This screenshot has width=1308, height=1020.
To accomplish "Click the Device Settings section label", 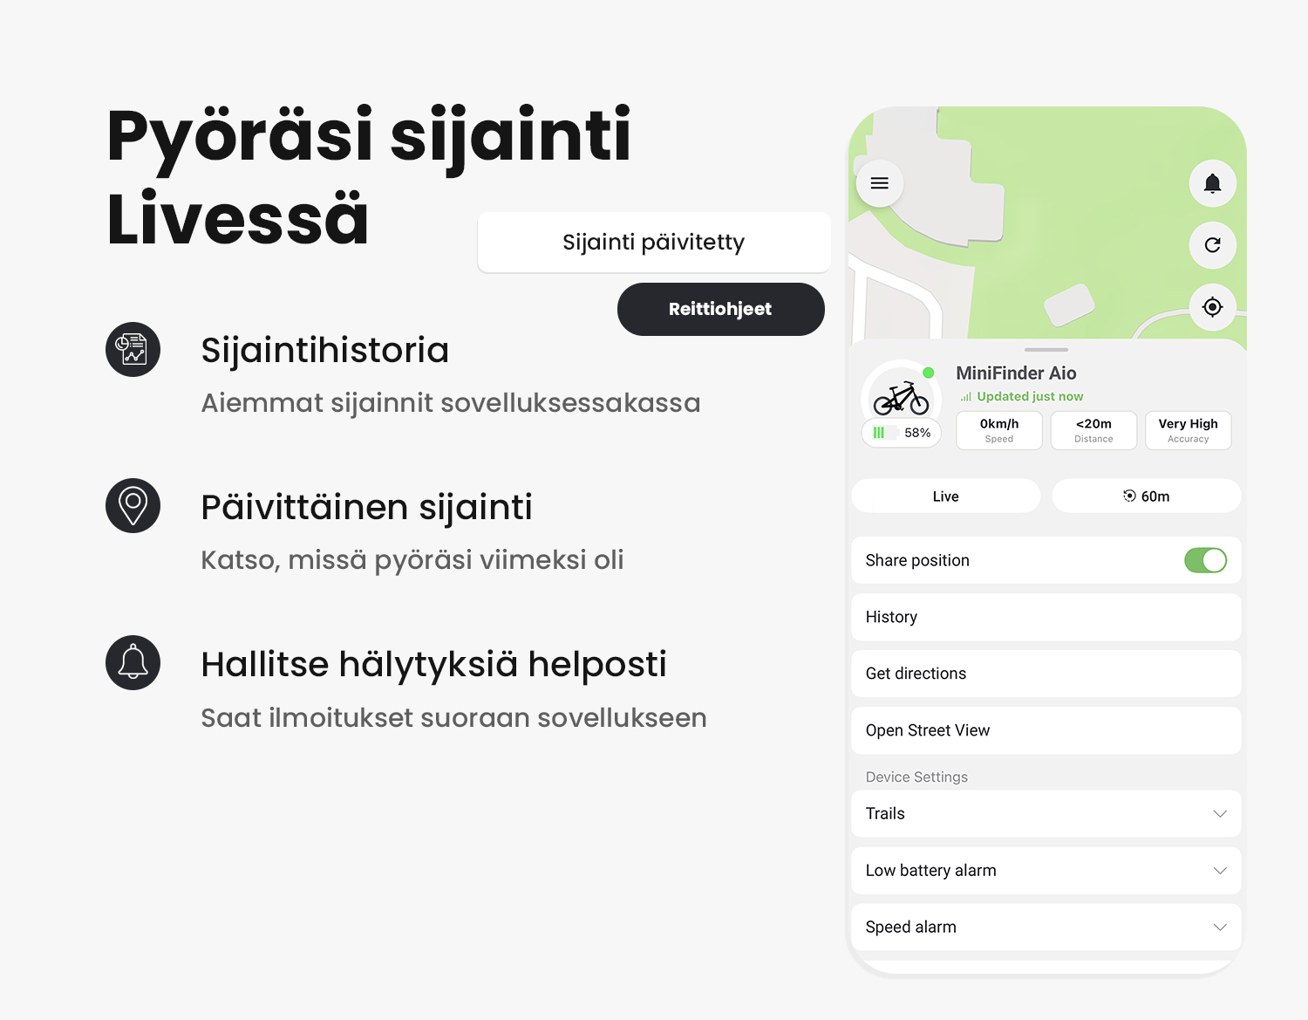I will click(916, 777).
